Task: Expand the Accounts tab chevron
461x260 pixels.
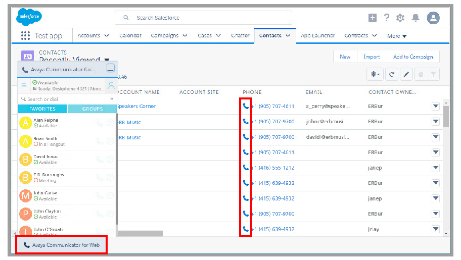Action: click(107, 35)
